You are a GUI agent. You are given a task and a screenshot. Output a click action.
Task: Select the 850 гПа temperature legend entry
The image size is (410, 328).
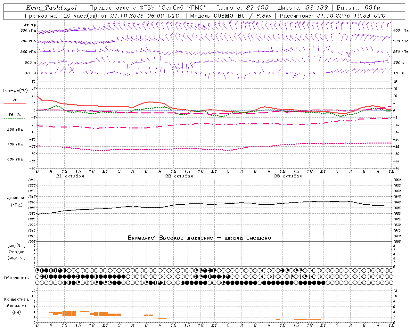(x=15, y=130)
